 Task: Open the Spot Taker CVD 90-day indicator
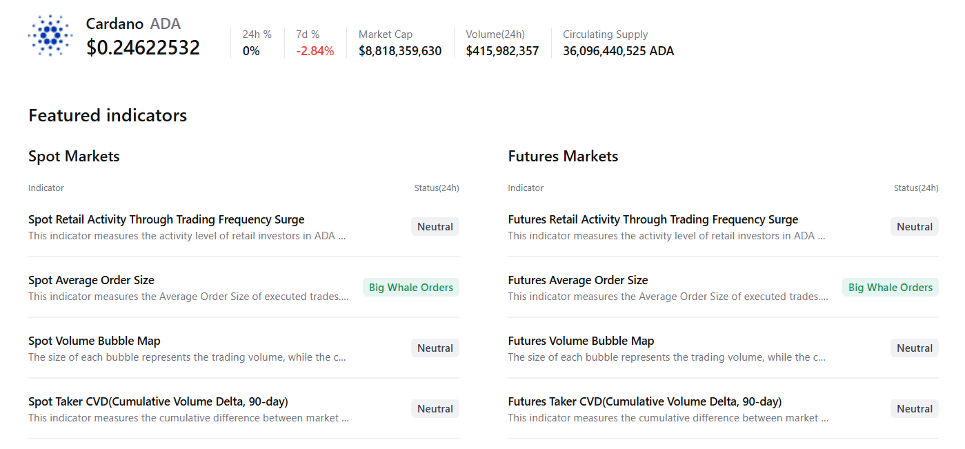(x=158, y=402)
